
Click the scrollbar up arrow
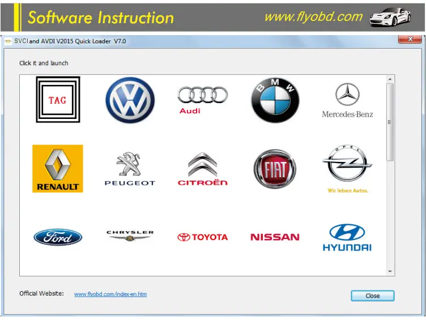point(390,79)
